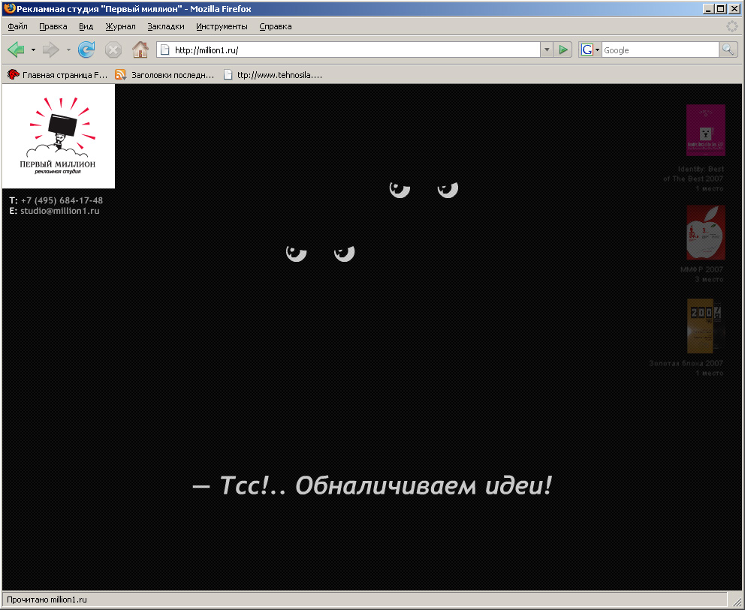
Task: Click the lower pair of cartoon eyes
Action: 320,253
